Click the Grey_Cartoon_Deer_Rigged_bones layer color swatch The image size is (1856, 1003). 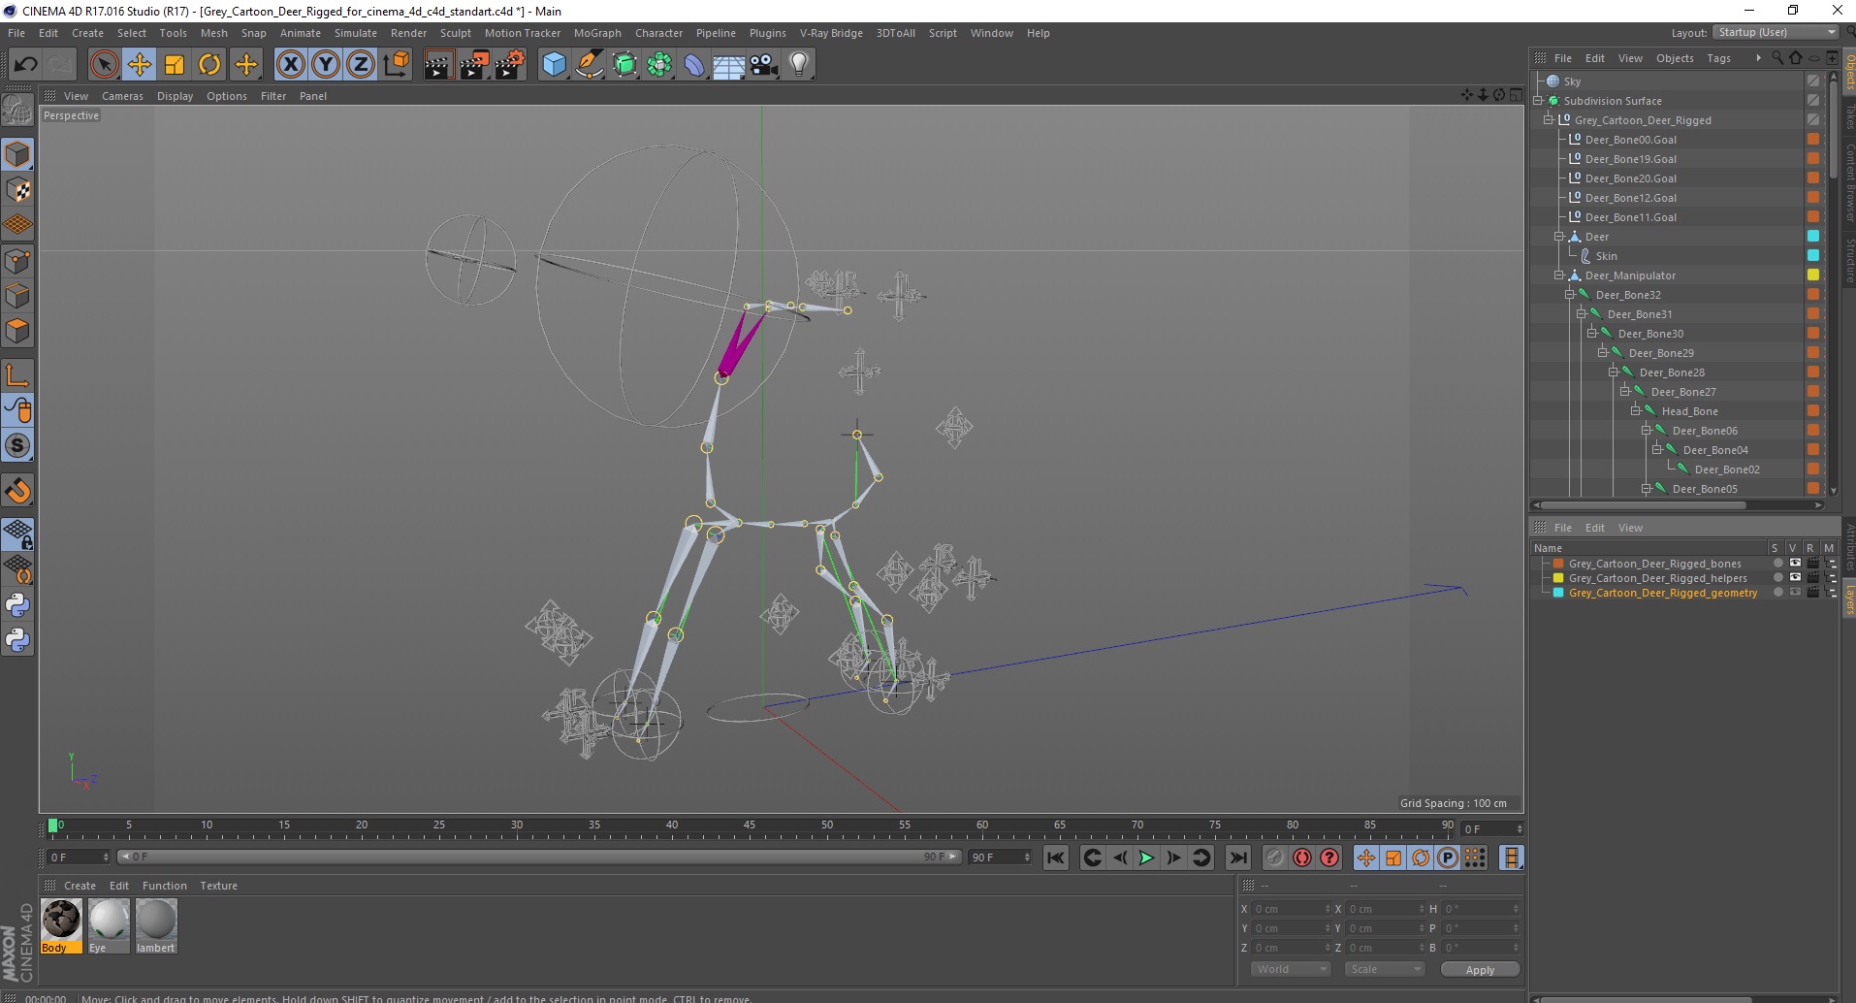pos(1558,564)
